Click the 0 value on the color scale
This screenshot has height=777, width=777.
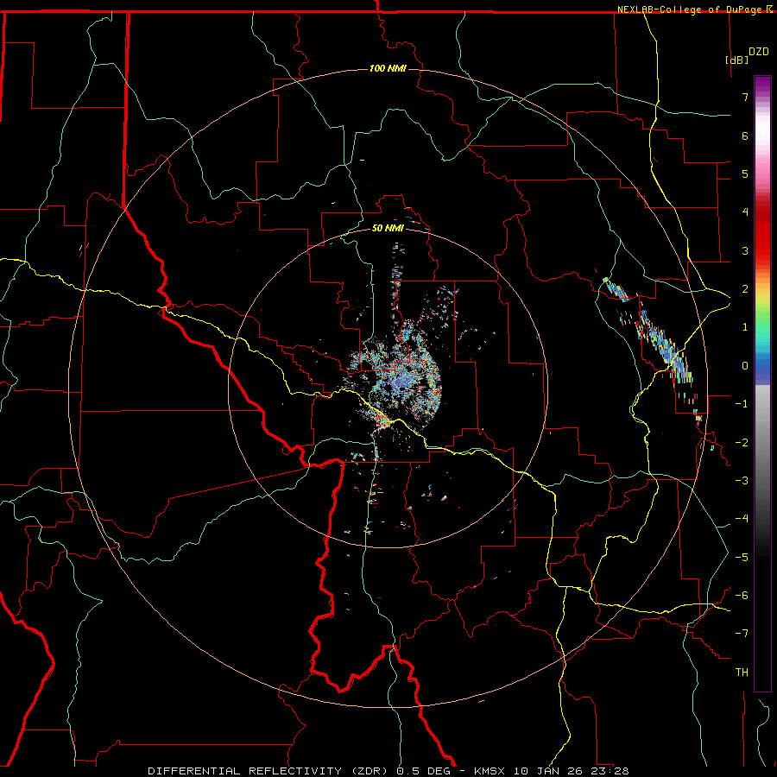coord(745,366)
